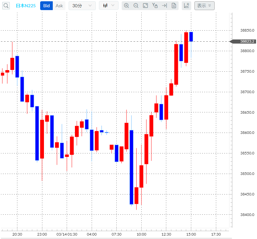The width and height of the screenshot is (257, 239).
Task: Click the reset chart view icon
Action: tap(145, 6)
